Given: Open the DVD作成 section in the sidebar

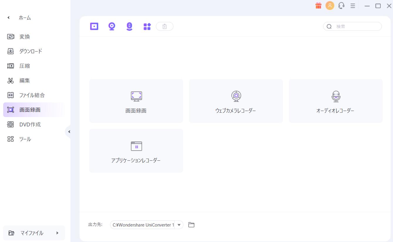Looking at the screenshot, I should click(x=34, y=124).
